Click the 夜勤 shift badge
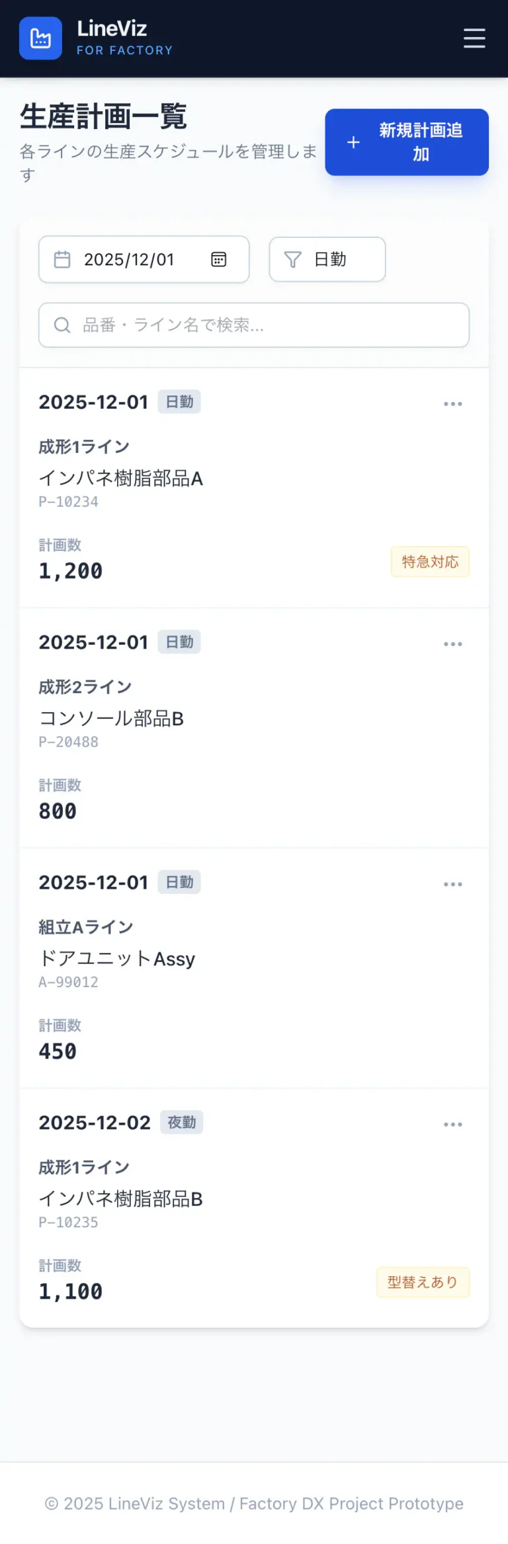This screenshot has height=1544, width=508. (x=181, y=1122)
